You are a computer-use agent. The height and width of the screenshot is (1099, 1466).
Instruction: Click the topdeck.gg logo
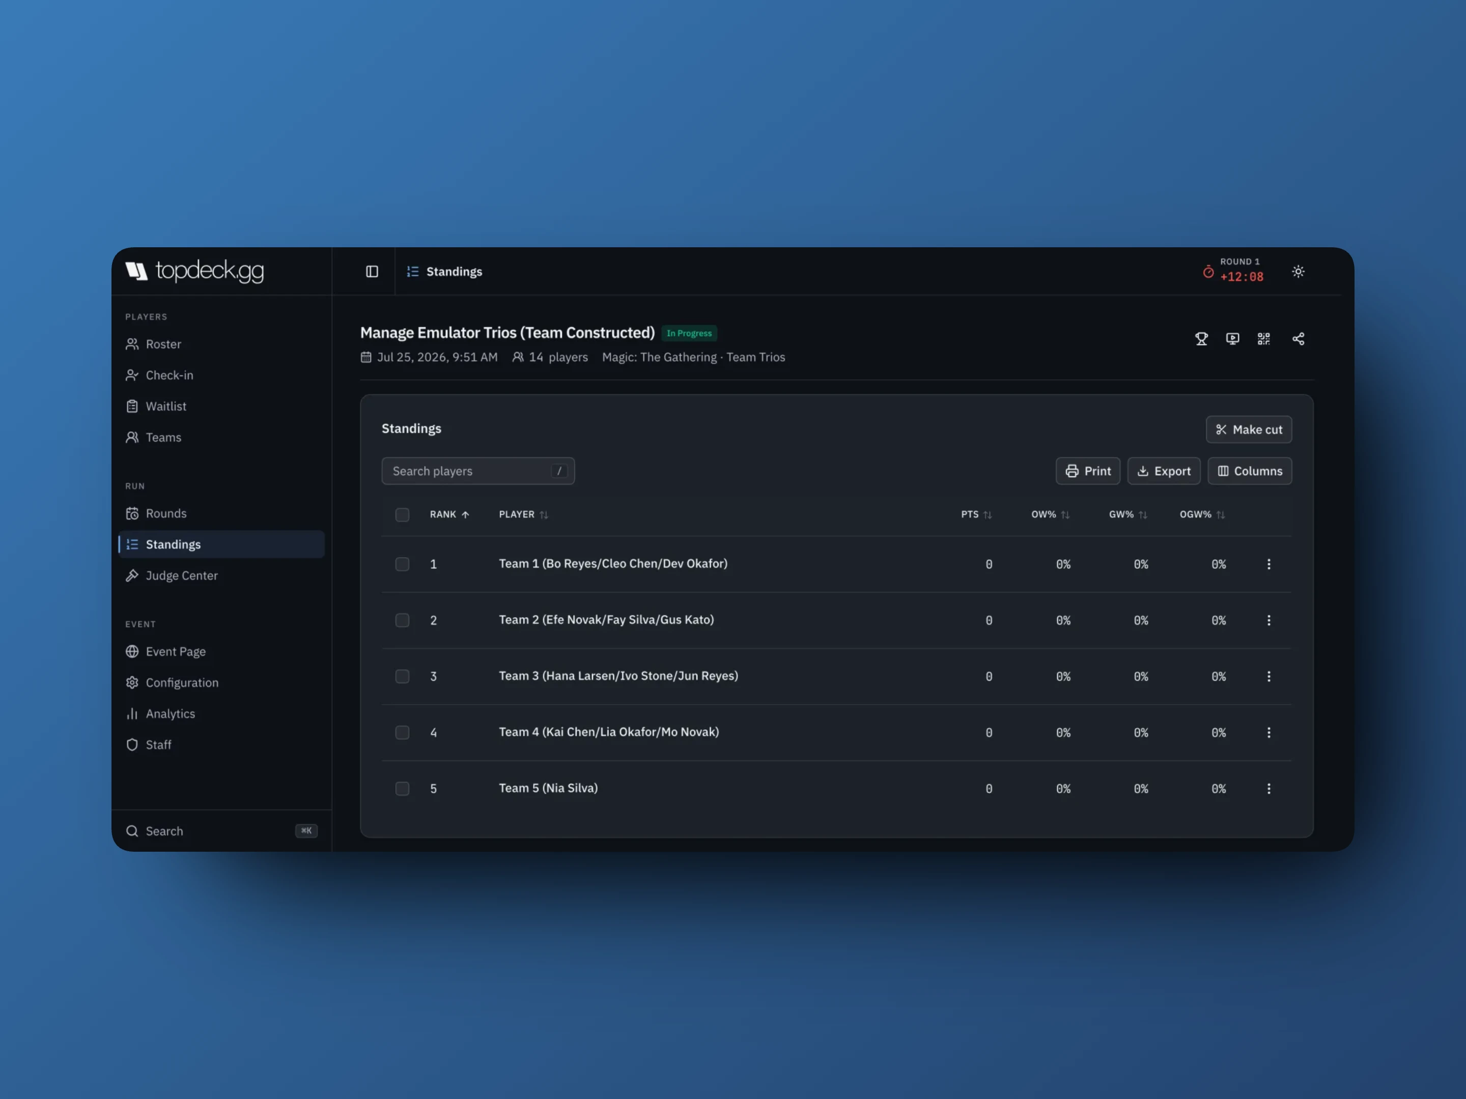coord(195,271)
